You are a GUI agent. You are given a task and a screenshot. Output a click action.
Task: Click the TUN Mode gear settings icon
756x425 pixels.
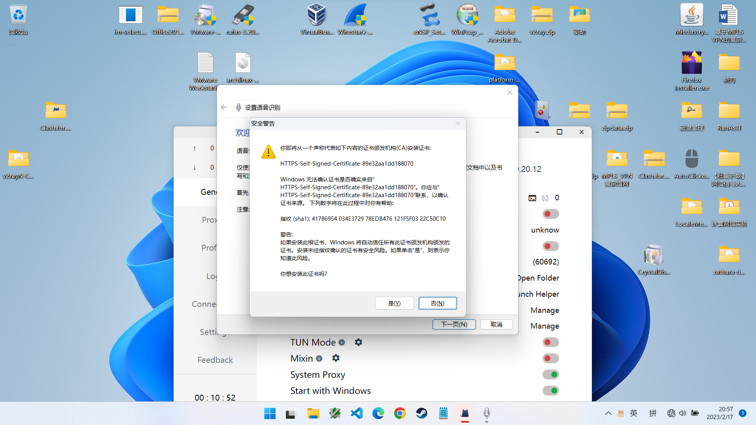(x=358, y=342)
